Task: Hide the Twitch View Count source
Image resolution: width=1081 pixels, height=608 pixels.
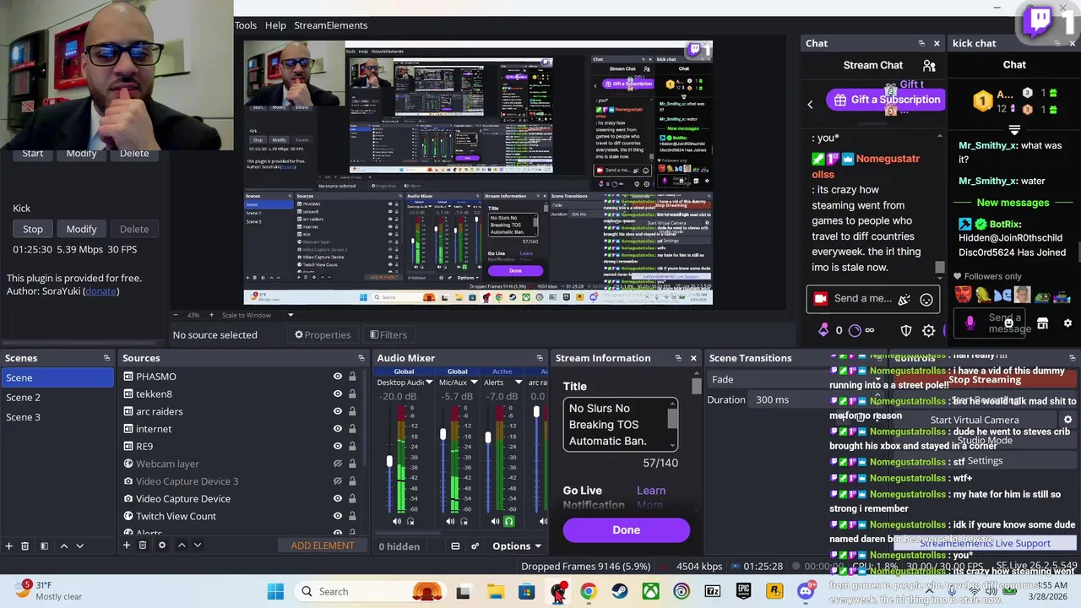Action: 338,516
